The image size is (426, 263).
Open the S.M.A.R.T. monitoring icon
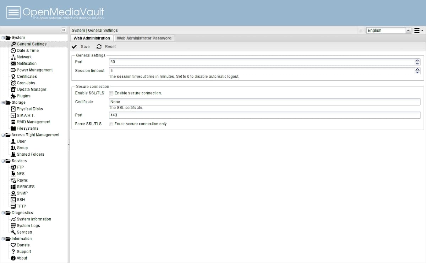(13, 116)
